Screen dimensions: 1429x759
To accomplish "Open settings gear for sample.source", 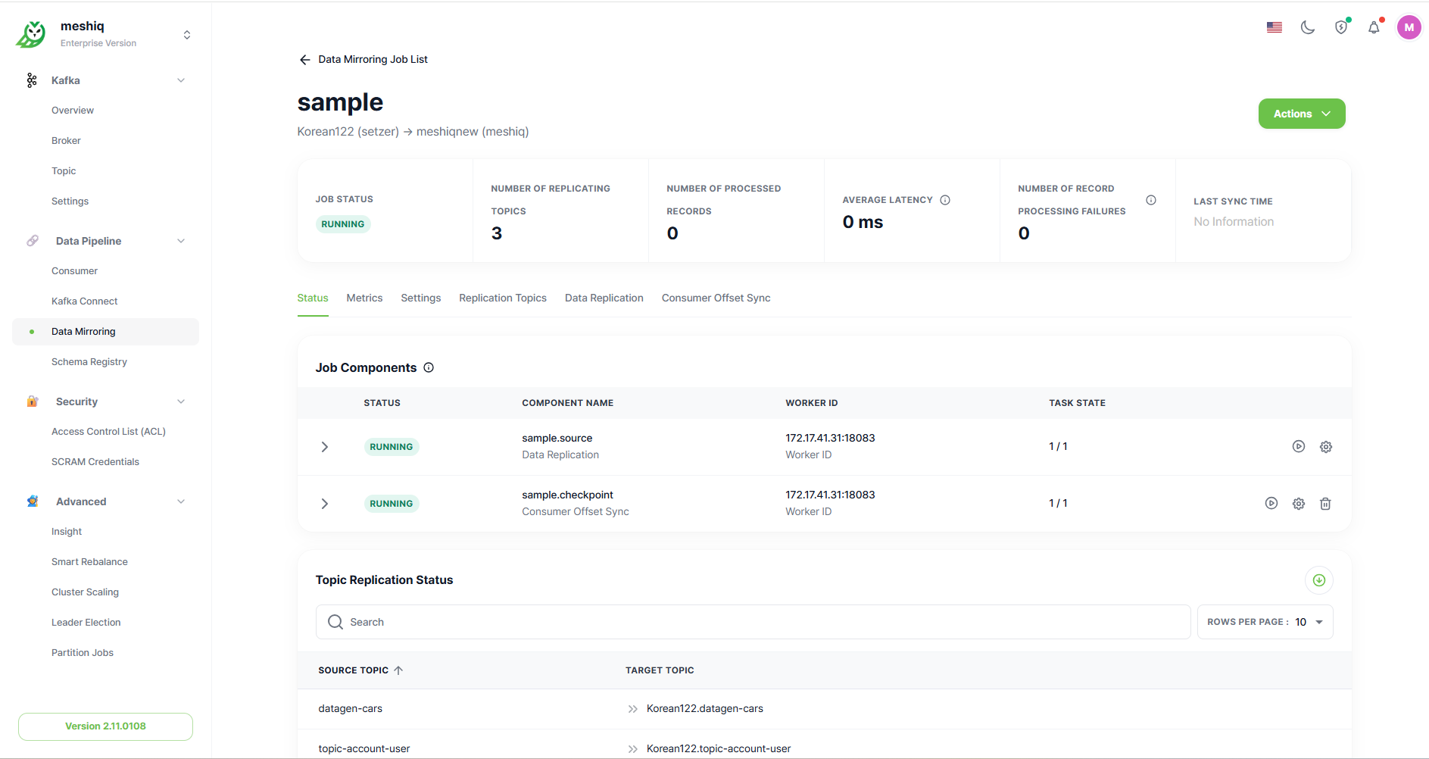I will 1325,447.
